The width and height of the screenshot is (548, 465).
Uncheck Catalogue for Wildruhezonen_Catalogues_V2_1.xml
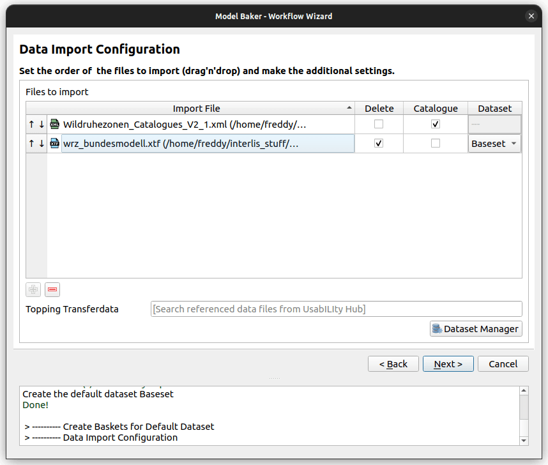[x=435, y=124]
